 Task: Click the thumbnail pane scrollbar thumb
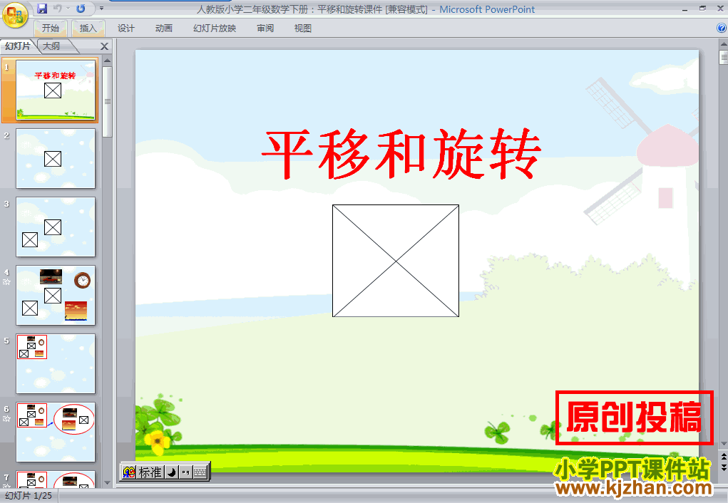point(107,102)
